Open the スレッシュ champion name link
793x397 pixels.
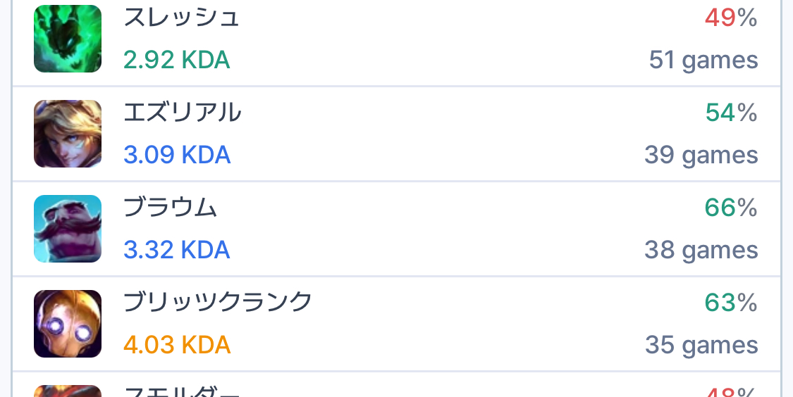(182, 18)
